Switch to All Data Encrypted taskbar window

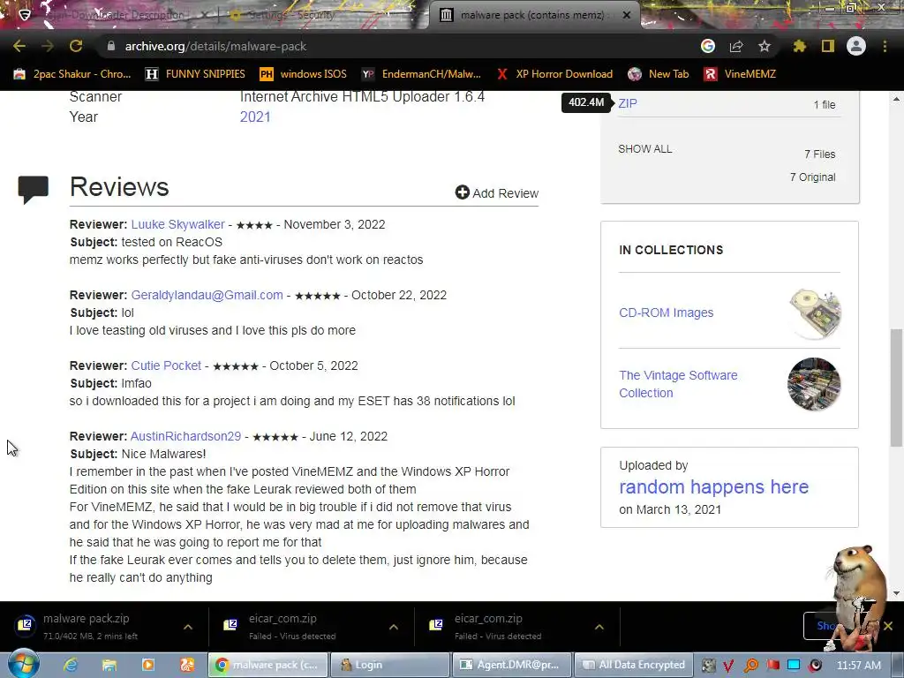click(x=634, y=665)
